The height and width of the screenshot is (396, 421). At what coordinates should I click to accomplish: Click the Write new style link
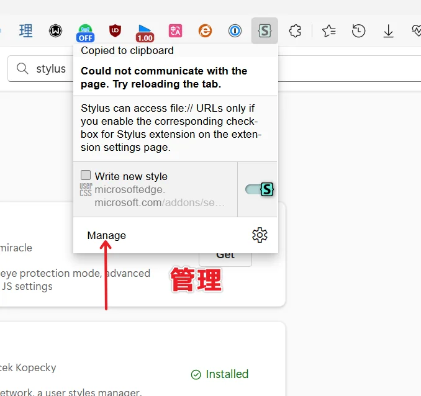coord(131,176)
